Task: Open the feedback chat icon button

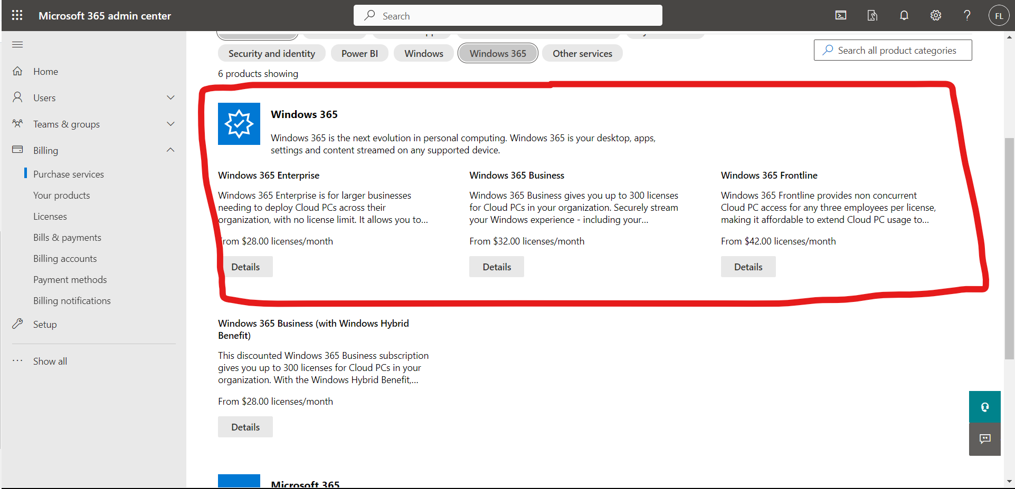Action: 984,439
